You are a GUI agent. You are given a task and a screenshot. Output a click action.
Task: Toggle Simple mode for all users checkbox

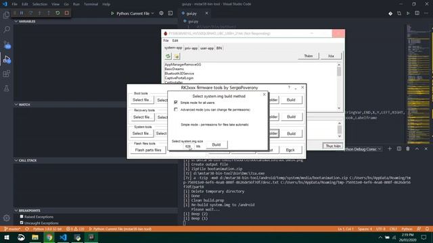[176, 102]
